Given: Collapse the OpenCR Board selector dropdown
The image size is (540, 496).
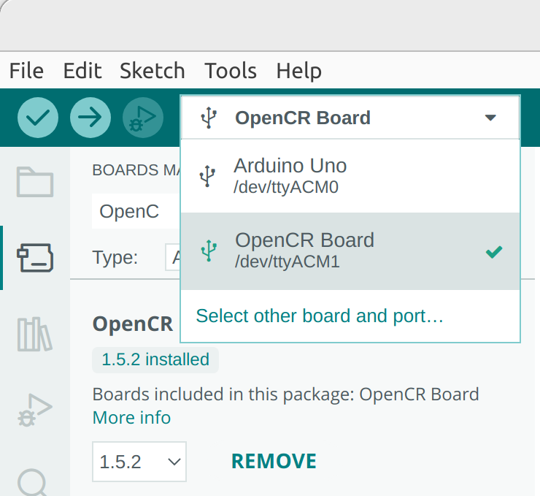Looking at the screenshot, I should [350, 118].
